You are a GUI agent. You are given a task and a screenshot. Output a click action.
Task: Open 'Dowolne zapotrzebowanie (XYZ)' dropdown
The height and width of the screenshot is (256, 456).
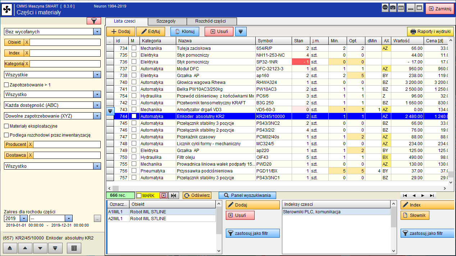(x=97, y=116)
